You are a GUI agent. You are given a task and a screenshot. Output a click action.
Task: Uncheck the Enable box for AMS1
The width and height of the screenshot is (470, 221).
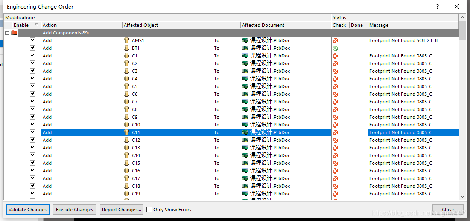click(33, 40)
